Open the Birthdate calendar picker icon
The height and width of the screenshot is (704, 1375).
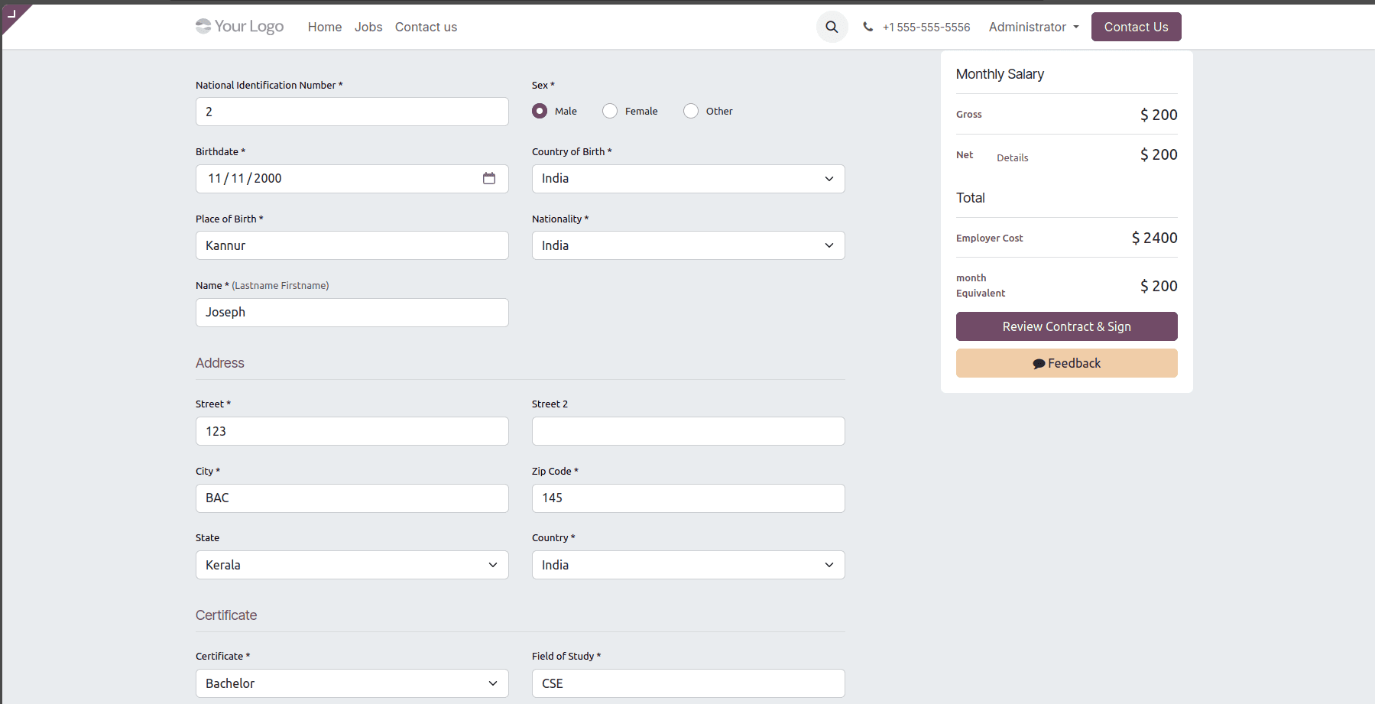click(489, 178)
